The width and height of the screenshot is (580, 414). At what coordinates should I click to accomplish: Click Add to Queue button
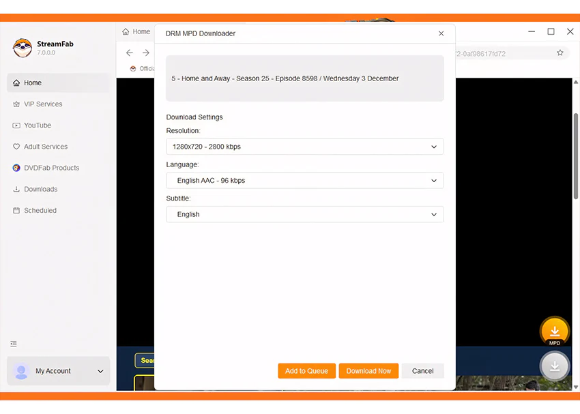coord(306,371)
